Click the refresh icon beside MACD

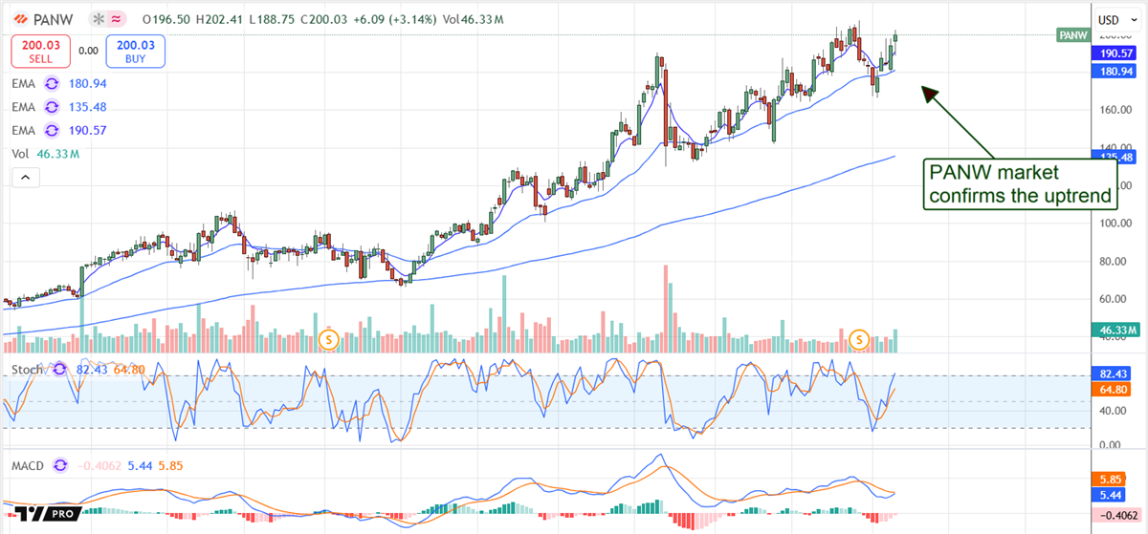61,465
